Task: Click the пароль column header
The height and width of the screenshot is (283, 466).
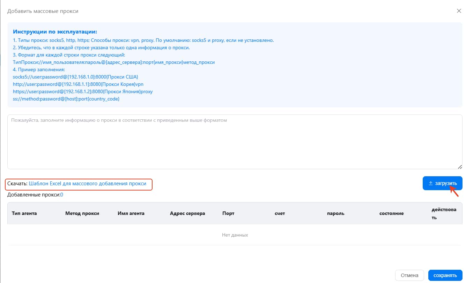Action: pos(335,213)
